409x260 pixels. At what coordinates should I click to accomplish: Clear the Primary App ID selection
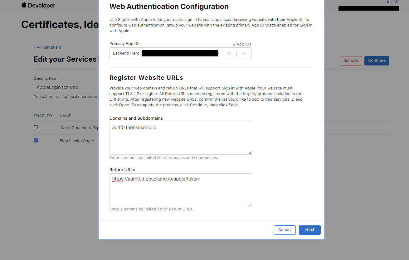(x=229, y=53)
